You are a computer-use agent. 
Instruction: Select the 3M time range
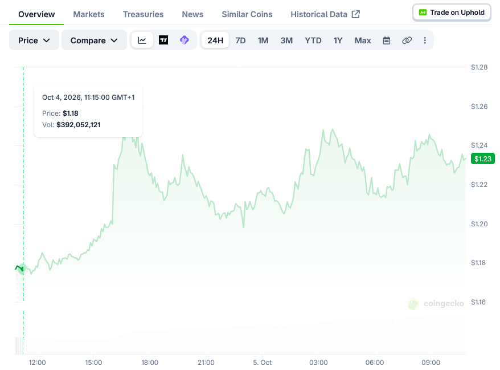286,40
